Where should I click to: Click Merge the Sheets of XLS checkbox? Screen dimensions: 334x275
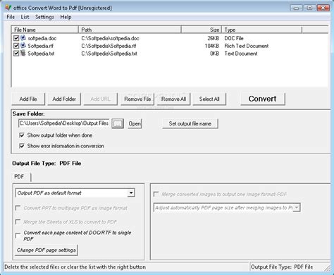pyautogui.click(x=18, y=221)
